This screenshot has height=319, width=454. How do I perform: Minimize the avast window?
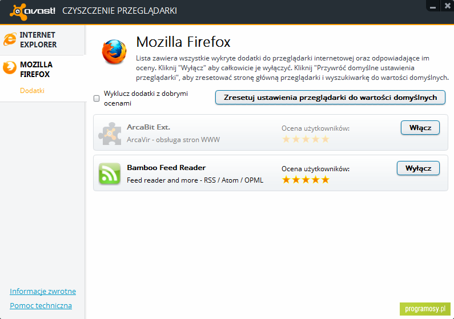pos(433,6)
